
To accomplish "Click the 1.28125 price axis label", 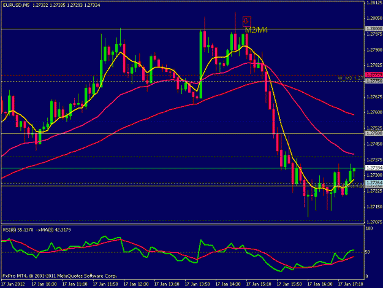I will coord(374,2).
